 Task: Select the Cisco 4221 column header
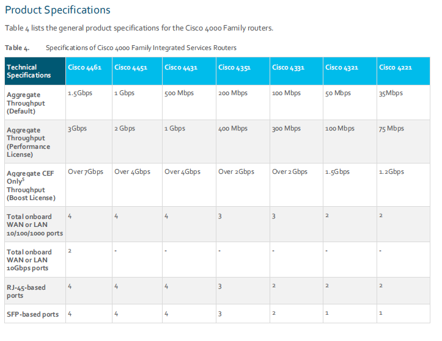(396, 67)
